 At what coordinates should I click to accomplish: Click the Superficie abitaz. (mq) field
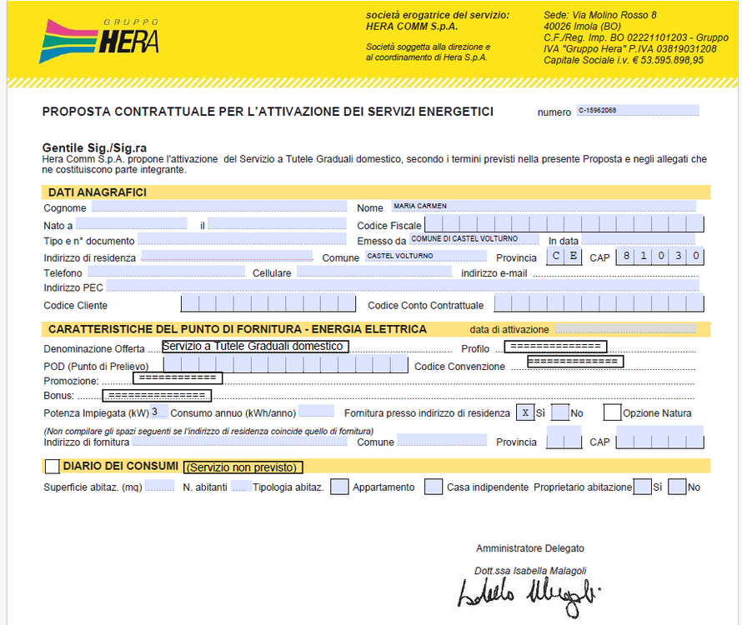click(159, 486)
